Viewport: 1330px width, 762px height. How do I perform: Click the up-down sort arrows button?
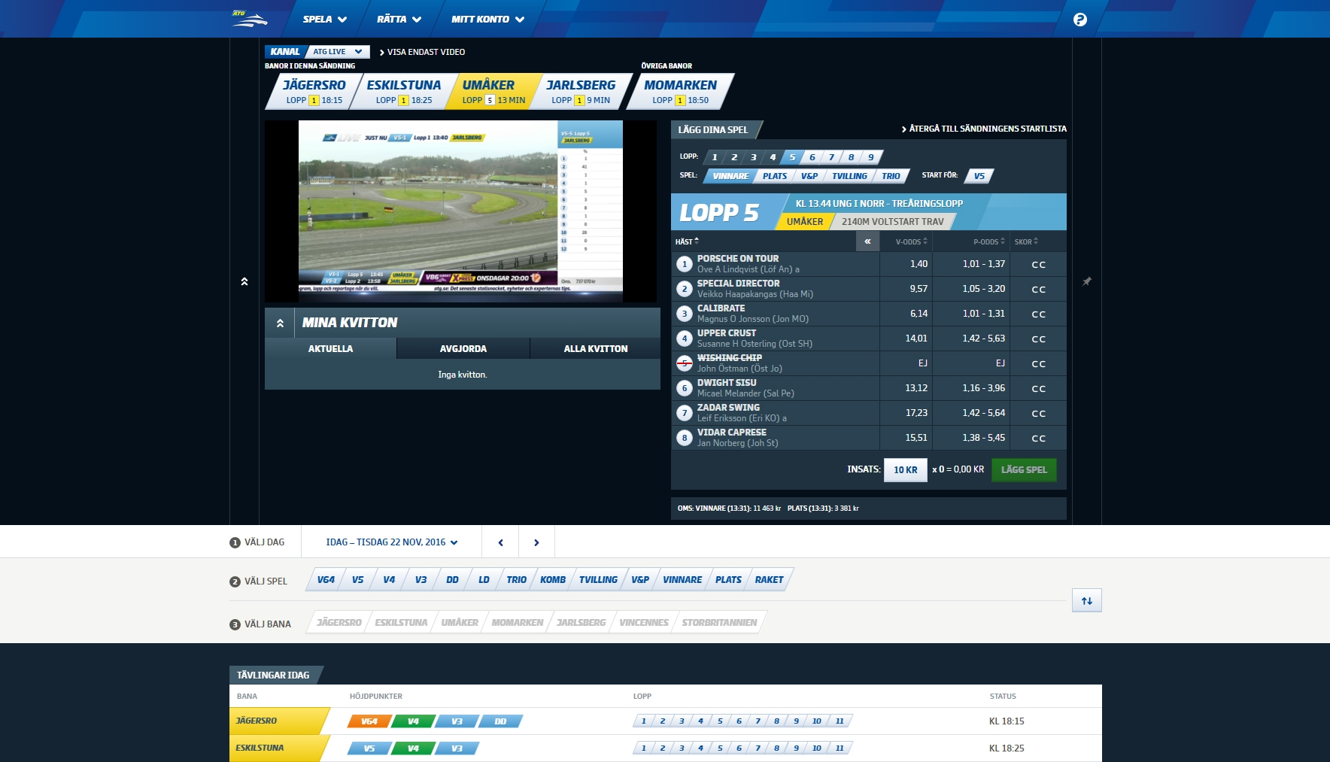pos(1086,600)
